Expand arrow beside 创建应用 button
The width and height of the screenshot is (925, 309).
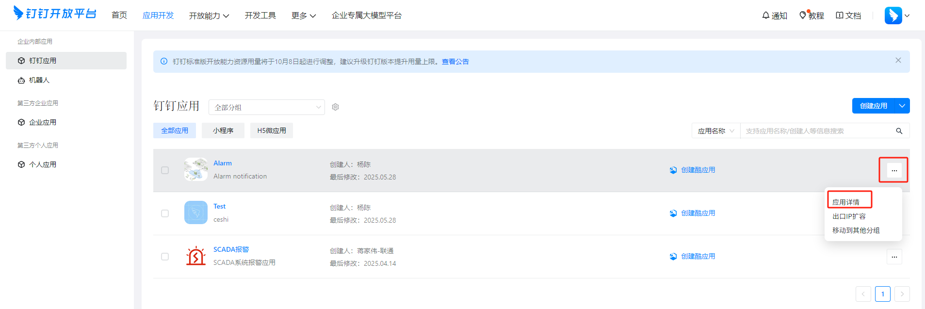click(x=902, y=106)
